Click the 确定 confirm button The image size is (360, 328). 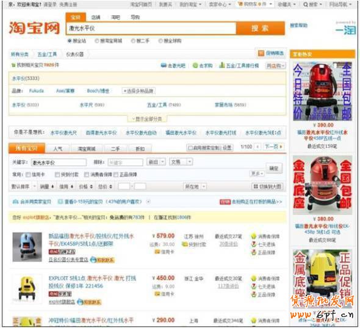tap(274, 169)
